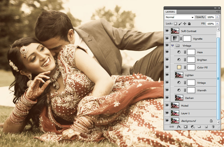Image resolution: width=224 pixels, height=147 pixels.
Task: Hide the Soft Contrast layer
Action: [167, 31]
